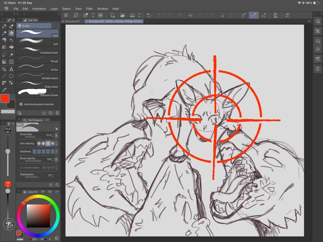Create new canvas with the New icon
The height and width of the screenshot is (242, 323).
click(113, 15)
